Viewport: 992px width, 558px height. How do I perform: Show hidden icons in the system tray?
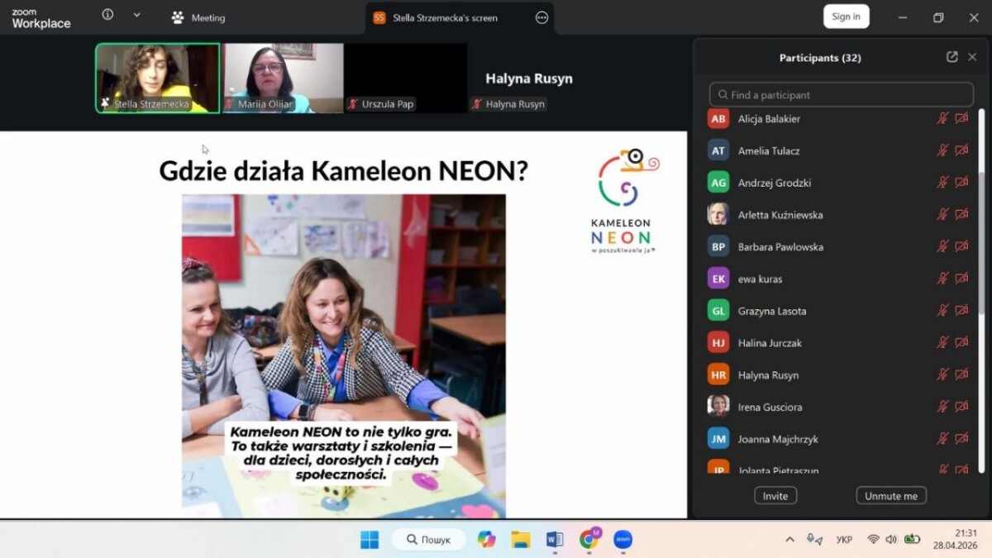(789, 540)
